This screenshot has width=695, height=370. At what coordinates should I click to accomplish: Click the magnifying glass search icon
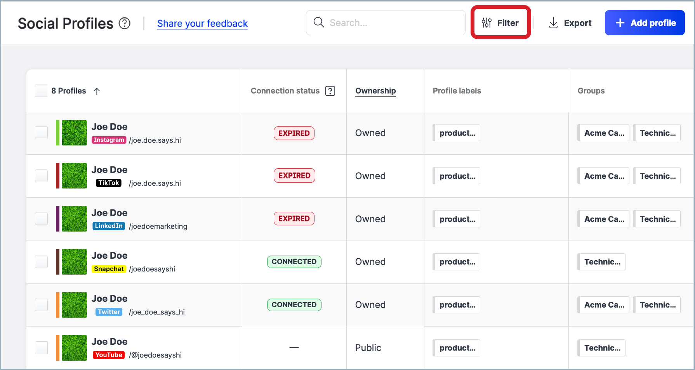pos(318,22)
